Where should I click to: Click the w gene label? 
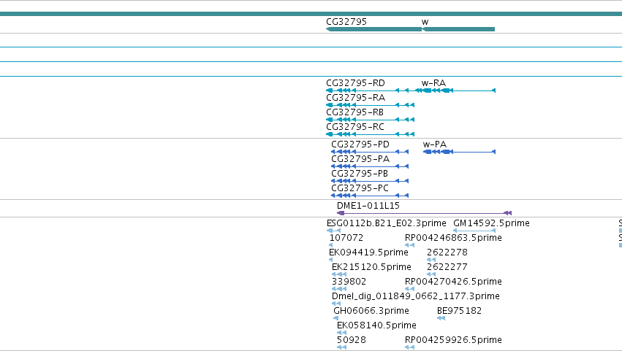425,22
